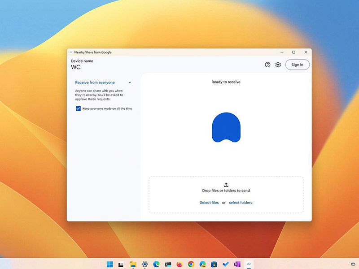Close the Nearby Share window
This screenshot has height=269, width=359.
(x=306, y=52)
